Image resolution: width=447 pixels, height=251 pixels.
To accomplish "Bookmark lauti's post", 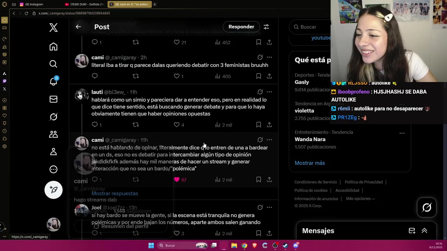I will tap(258, 124).
